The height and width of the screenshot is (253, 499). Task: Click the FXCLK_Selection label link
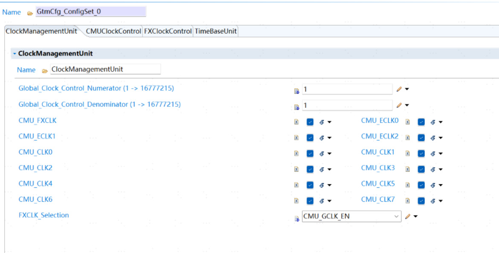(44, 215)
